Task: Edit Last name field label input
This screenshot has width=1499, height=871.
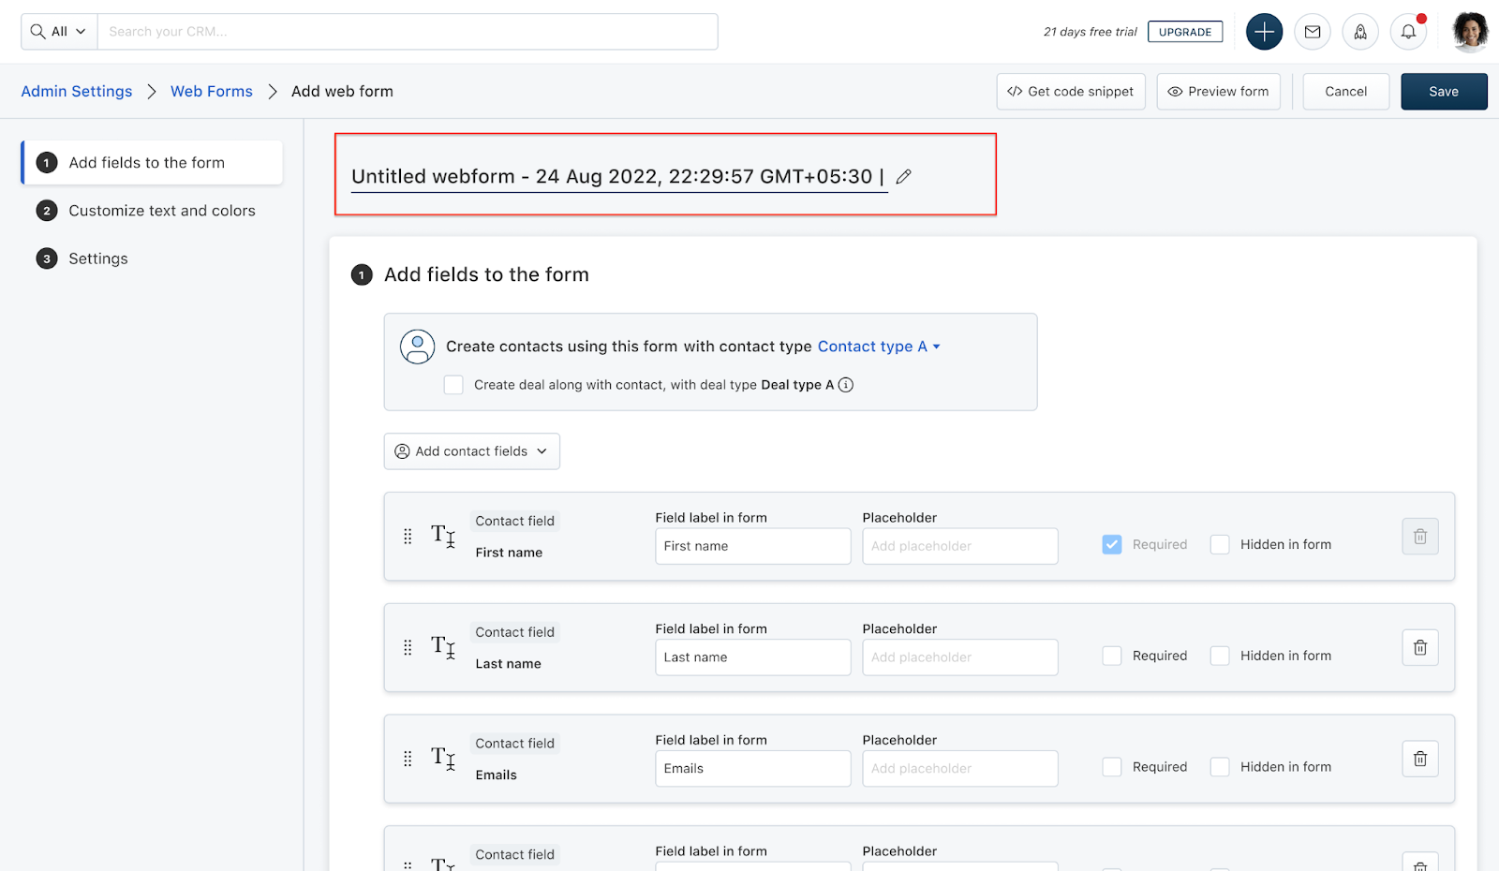Action: point(753,657)
